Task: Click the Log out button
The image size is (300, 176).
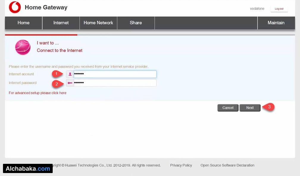Action: coord(279,9)
